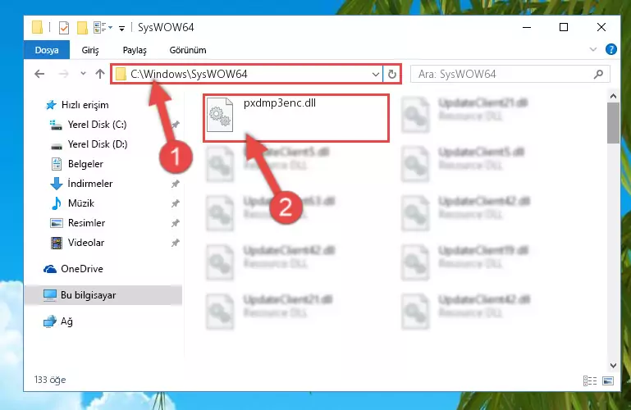Click the scrollbar up arrow

pos(613,96)
